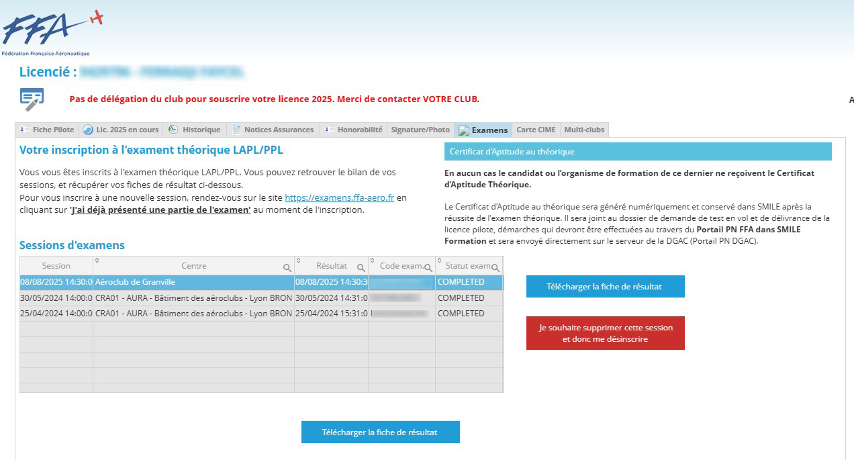Open the search filter for the Code exam column
Image resolution: width=854 pixels, height=460 pixels.
[428, 268]
